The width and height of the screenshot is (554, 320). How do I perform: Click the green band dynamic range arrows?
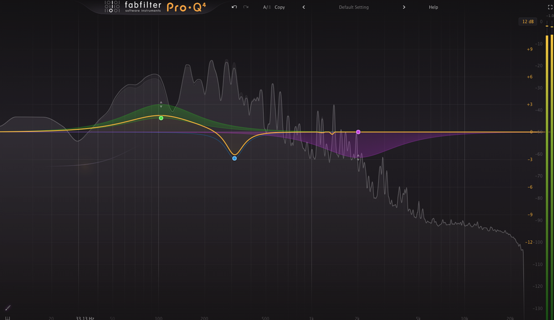tap(161, 104)
